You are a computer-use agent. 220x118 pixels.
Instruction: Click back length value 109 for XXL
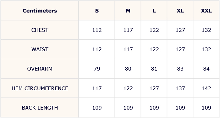tap(206, 108)
